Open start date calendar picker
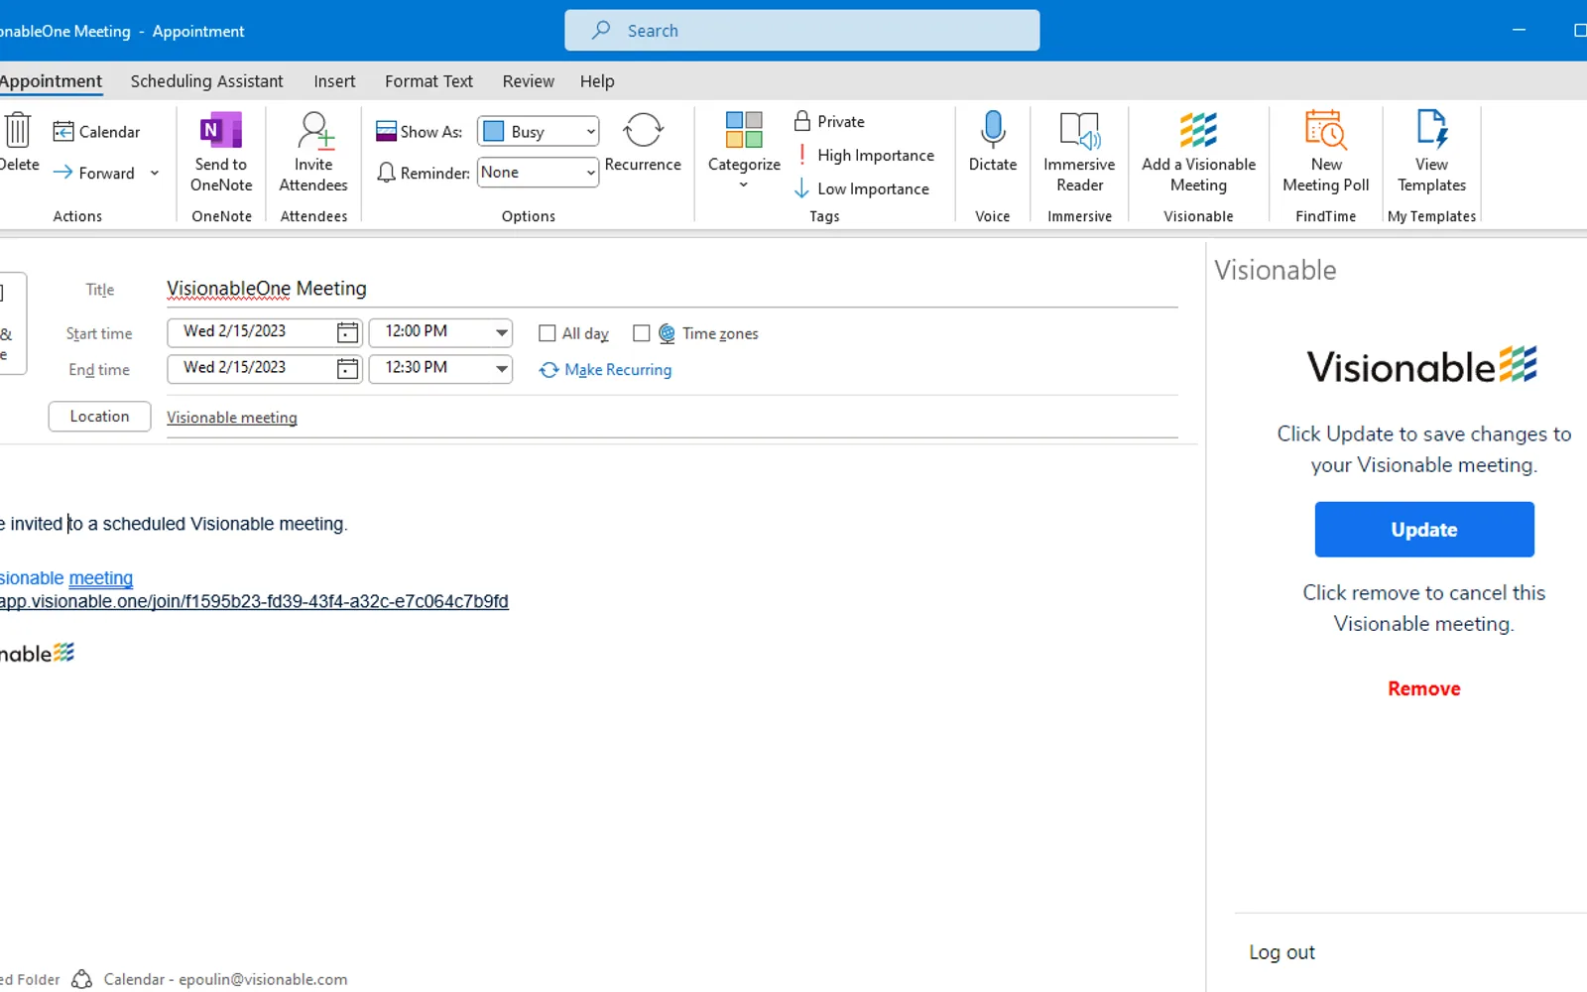The image size is (1587, 992). (x=347, y=332)
